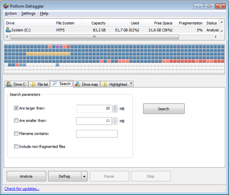The width and height of the screenshot is (229, 195).
Task: Click the window resize grip in the status bar
Action: coord(225,190)
